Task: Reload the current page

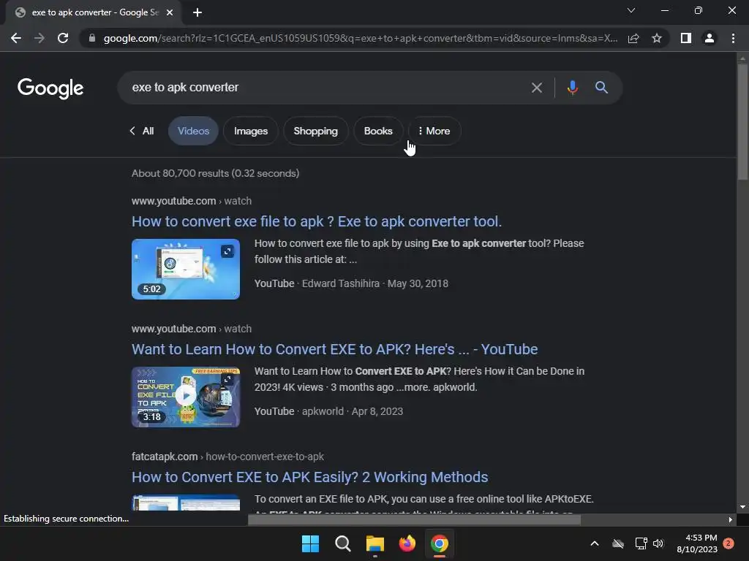Action: 63,38
